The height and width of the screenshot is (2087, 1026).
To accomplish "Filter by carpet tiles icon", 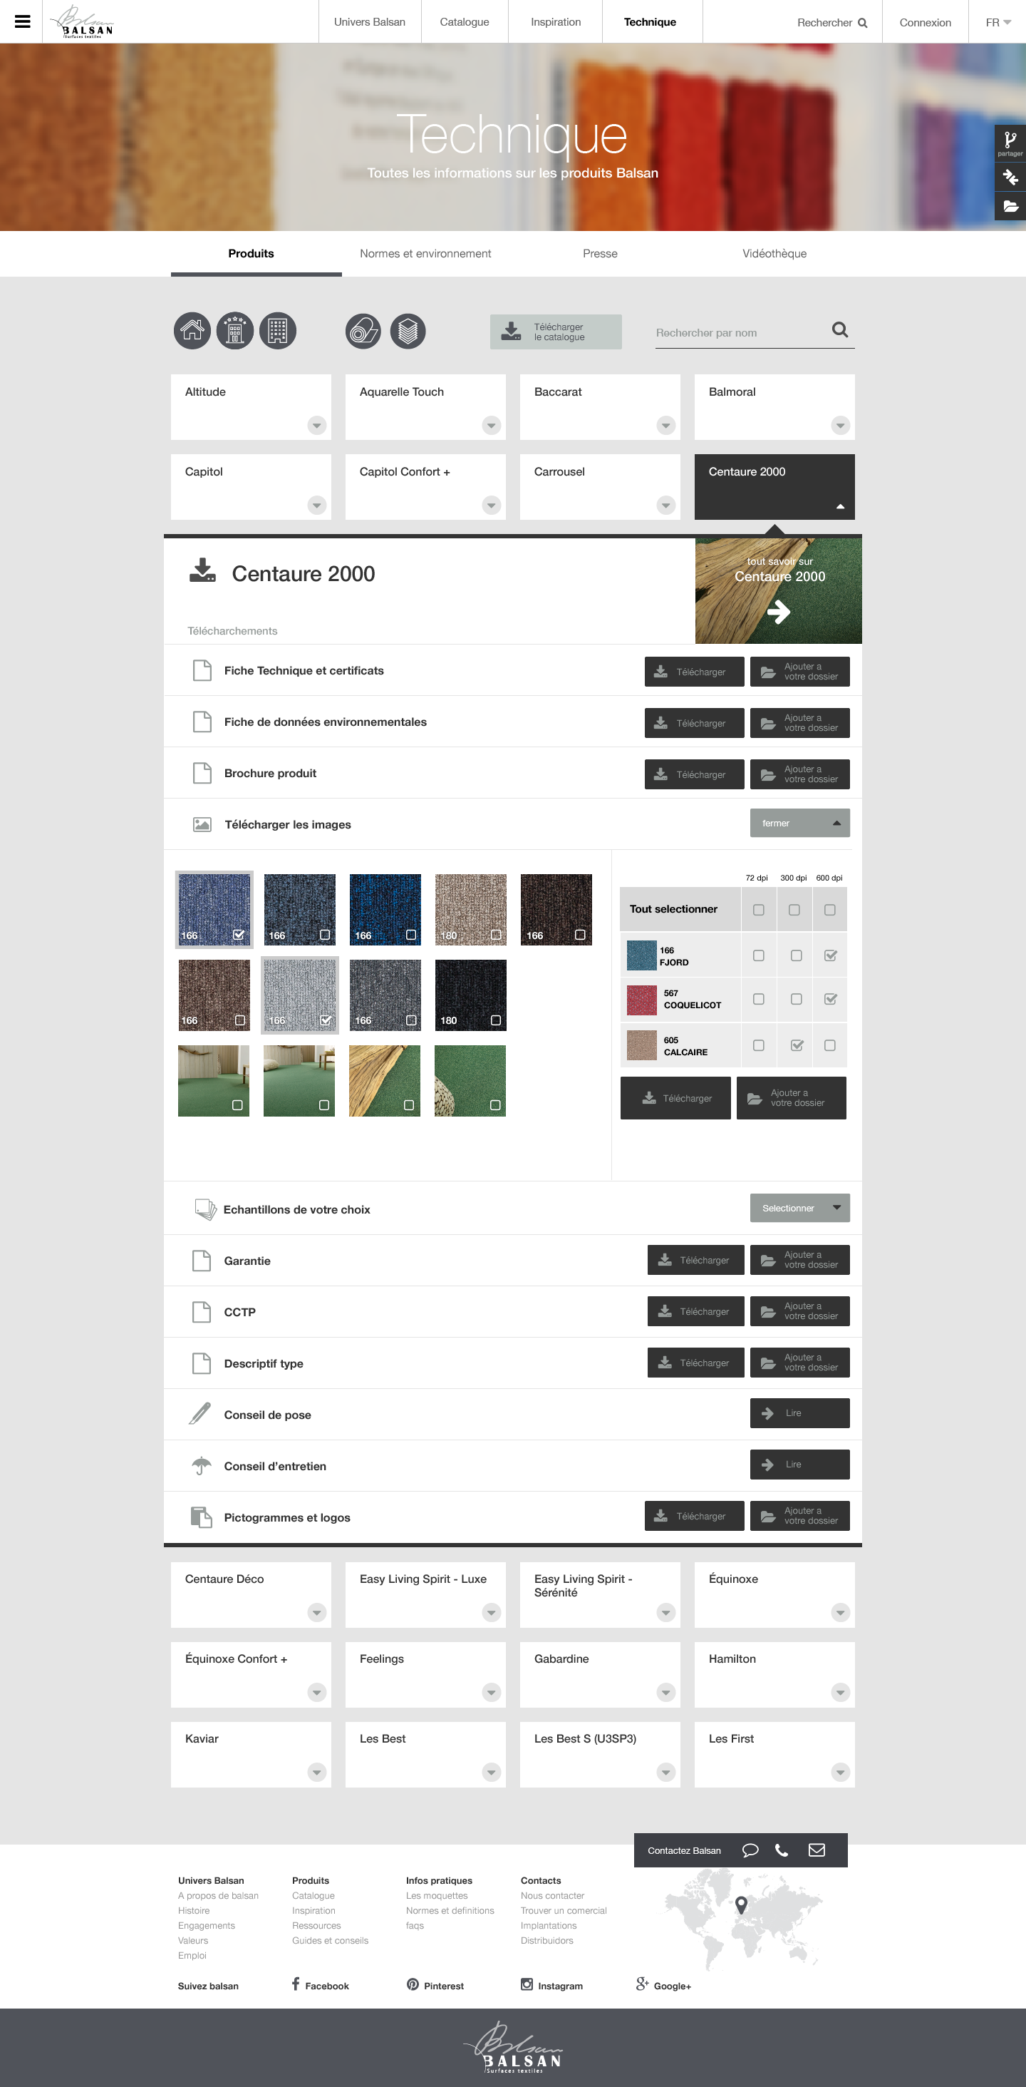I will [408, 331].
